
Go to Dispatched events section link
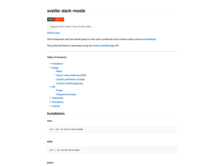[x=66, y=94]
